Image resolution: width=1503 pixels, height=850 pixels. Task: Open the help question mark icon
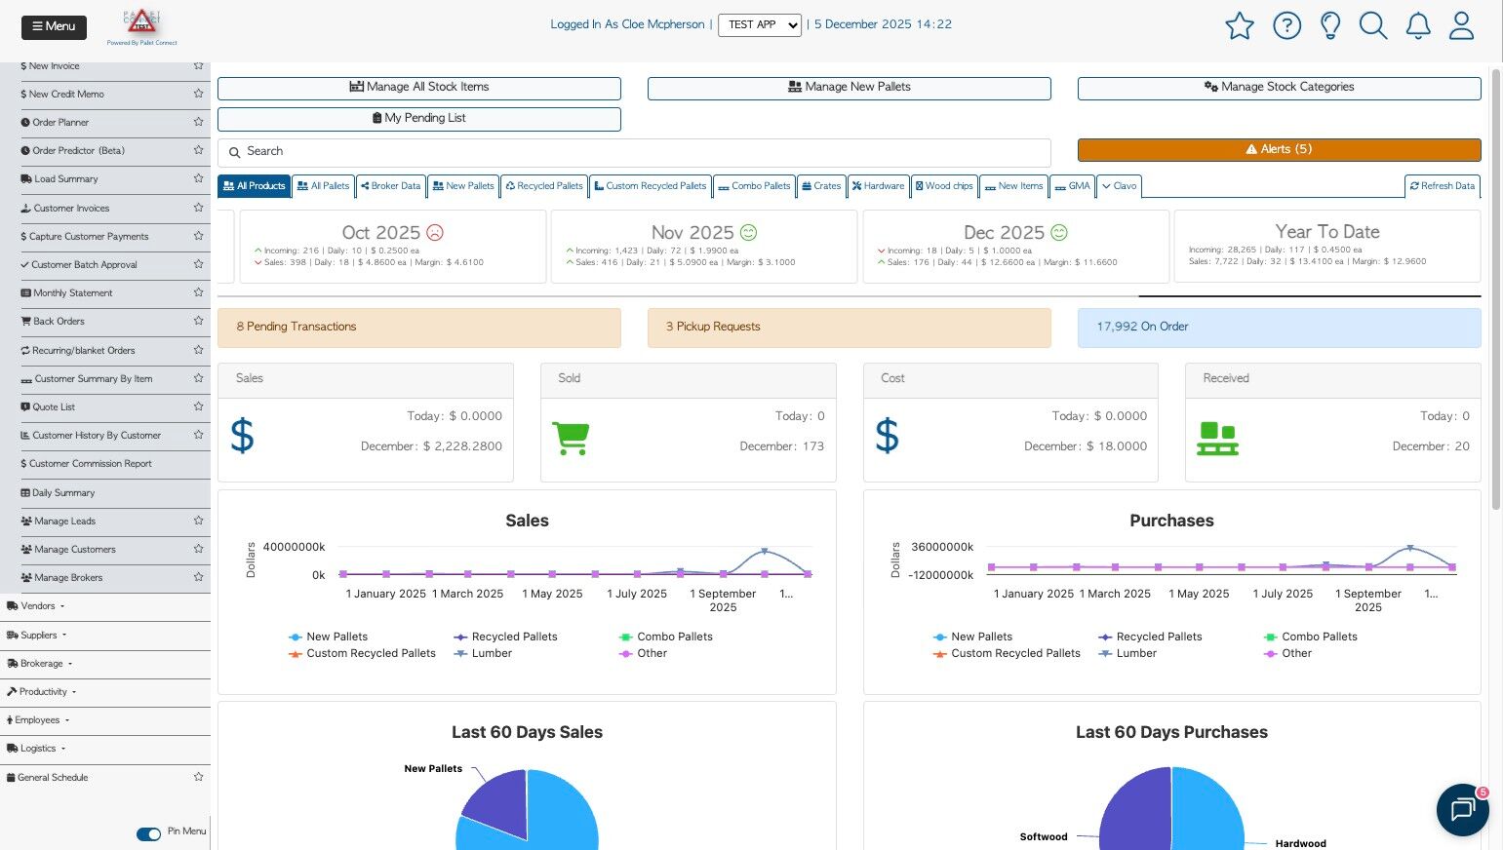1286,25
